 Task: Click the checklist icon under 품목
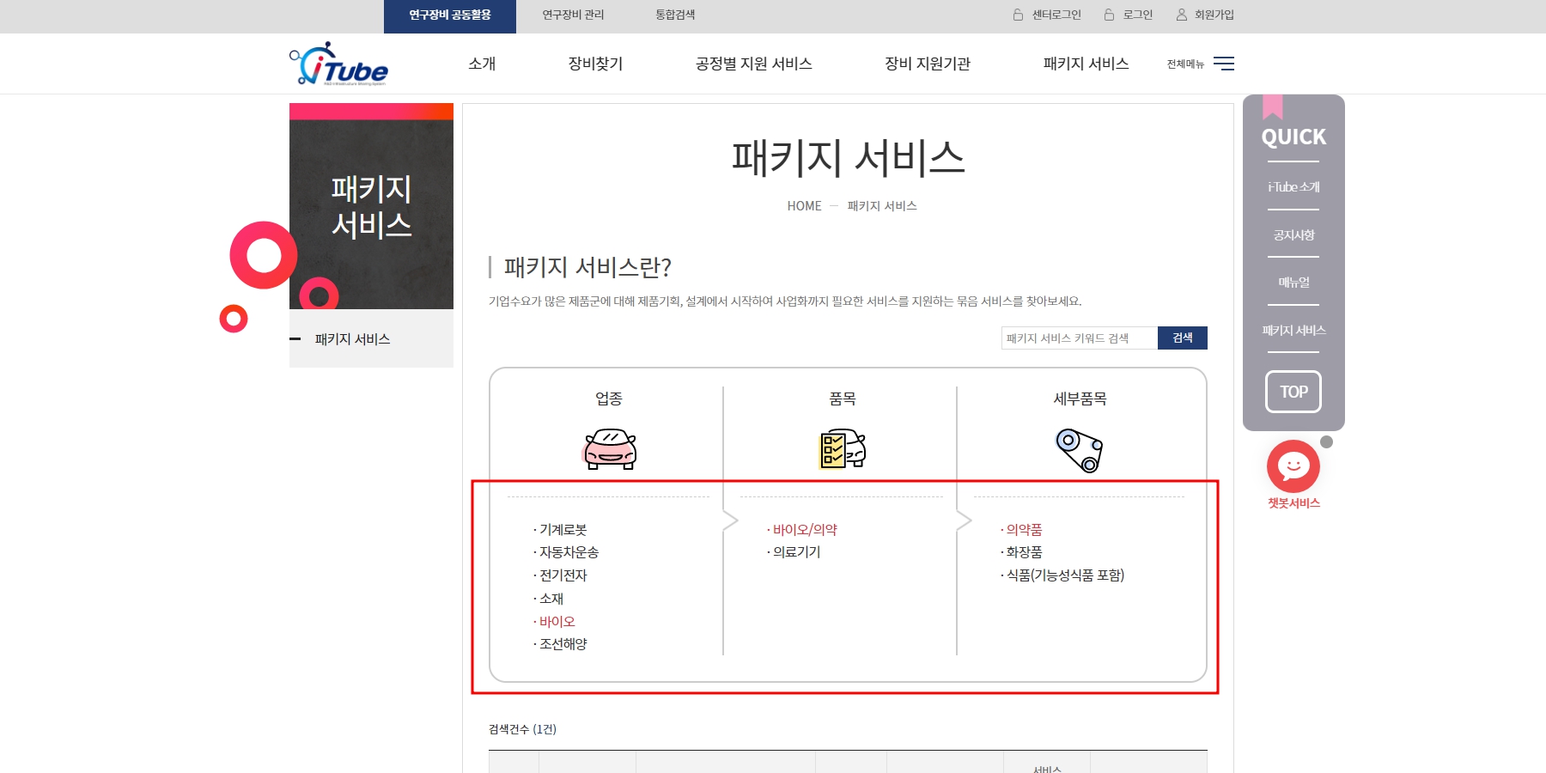coord(843,448)
